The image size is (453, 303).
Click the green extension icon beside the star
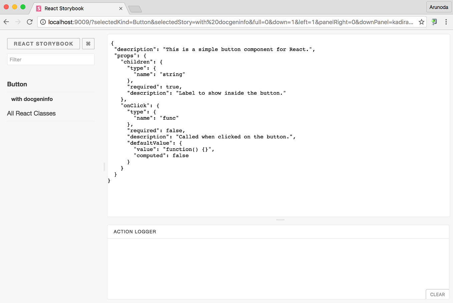click(x=434, y=22)
